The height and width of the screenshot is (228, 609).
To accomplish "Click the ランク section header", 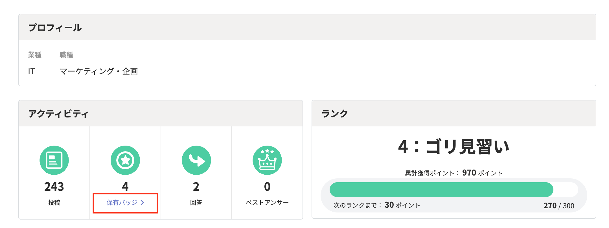I will pos(335,114).
